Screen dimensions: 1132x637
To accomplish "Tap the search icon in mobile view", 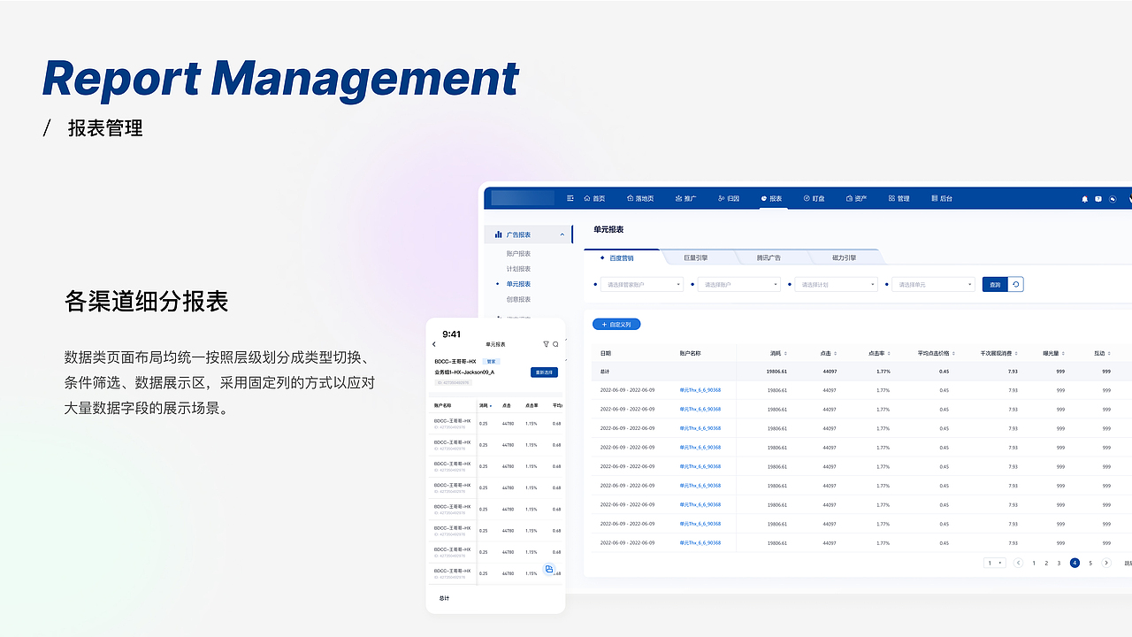I will point(555,344).
